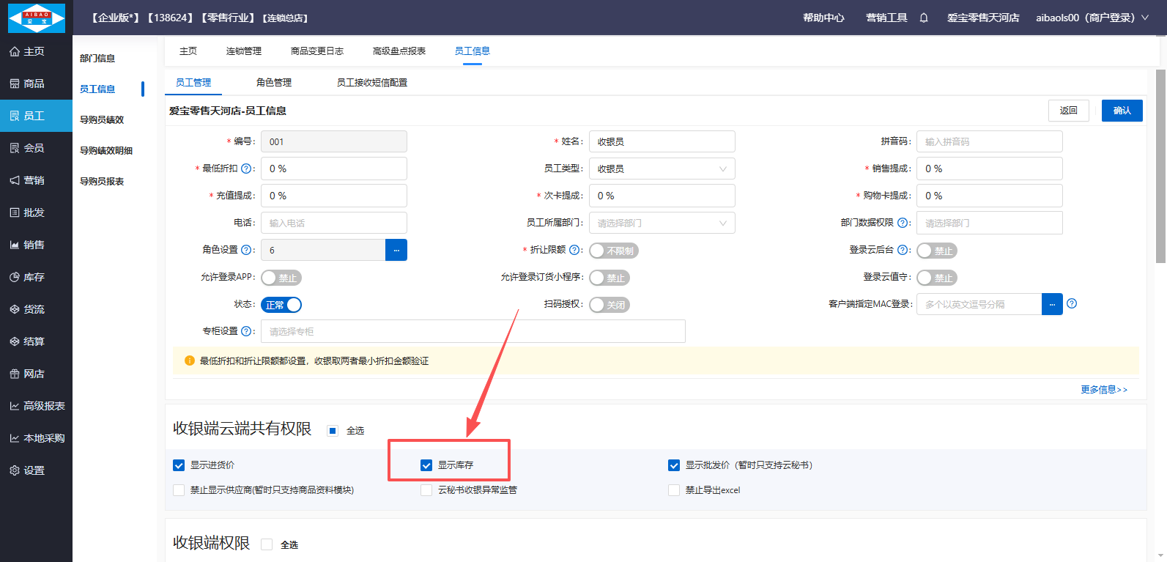Click help icon next to 最低折扣
The width and height of the screenshot is (1167, 562).
pyautogui.click(x=246, y=169)
